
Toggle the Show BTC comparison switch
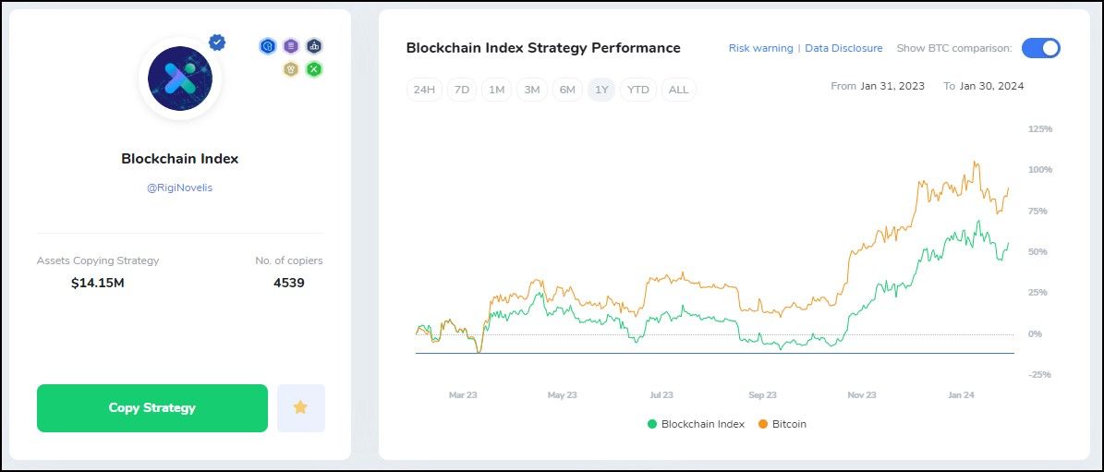[x=1040, y=48]
